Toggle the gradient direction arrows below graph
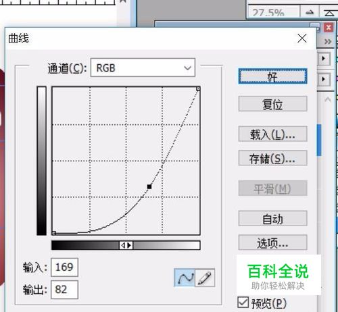This screenshot has width=338, height=312. pyautogui.click(x=126, y=245)
